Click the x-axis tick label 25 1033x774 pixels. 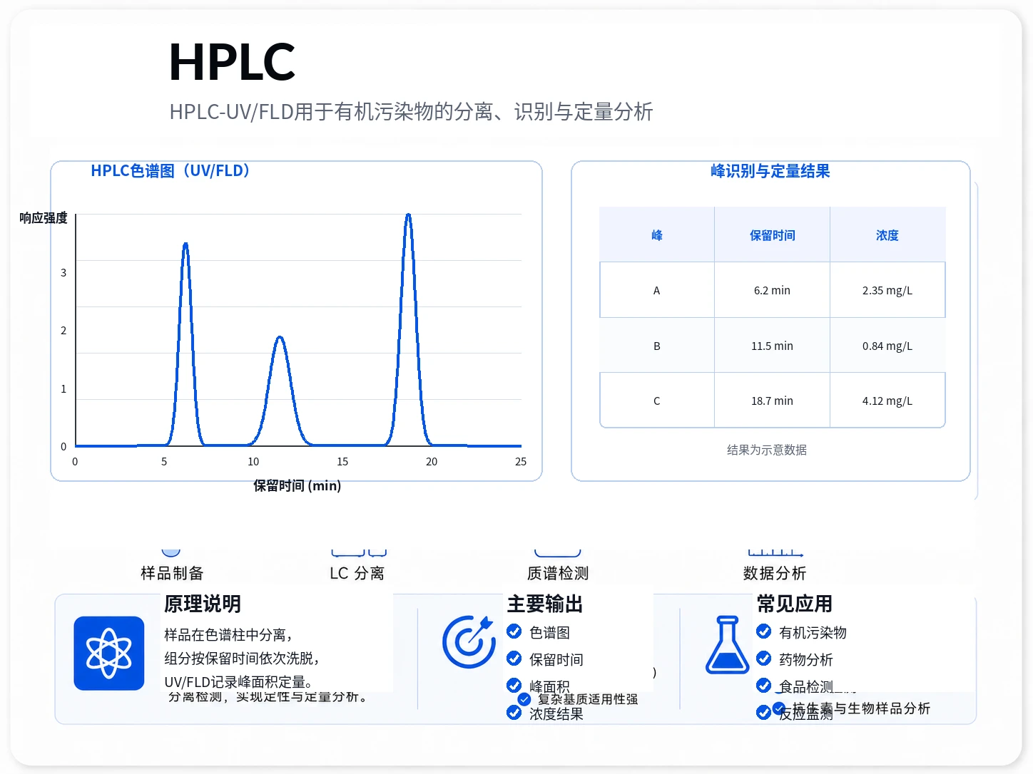pyautogui.click(x=521, y=462)
